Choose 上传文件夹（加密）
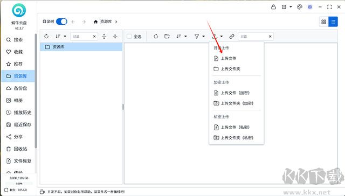The height and width of the screenshot is (196, 345). tap(236, 103)
